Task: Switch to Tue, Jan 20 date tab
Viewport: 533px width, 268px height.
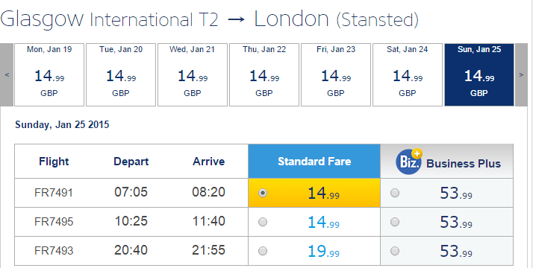Action: coord(121,75)
